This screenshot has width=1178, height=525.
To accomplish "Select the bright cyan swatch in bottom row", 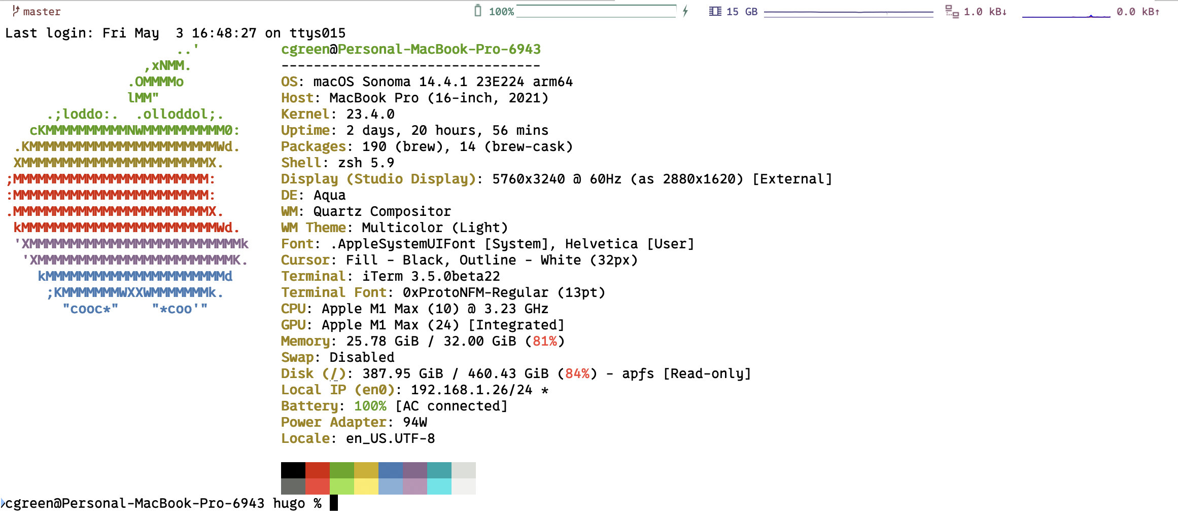I will (x=439, y=486).
